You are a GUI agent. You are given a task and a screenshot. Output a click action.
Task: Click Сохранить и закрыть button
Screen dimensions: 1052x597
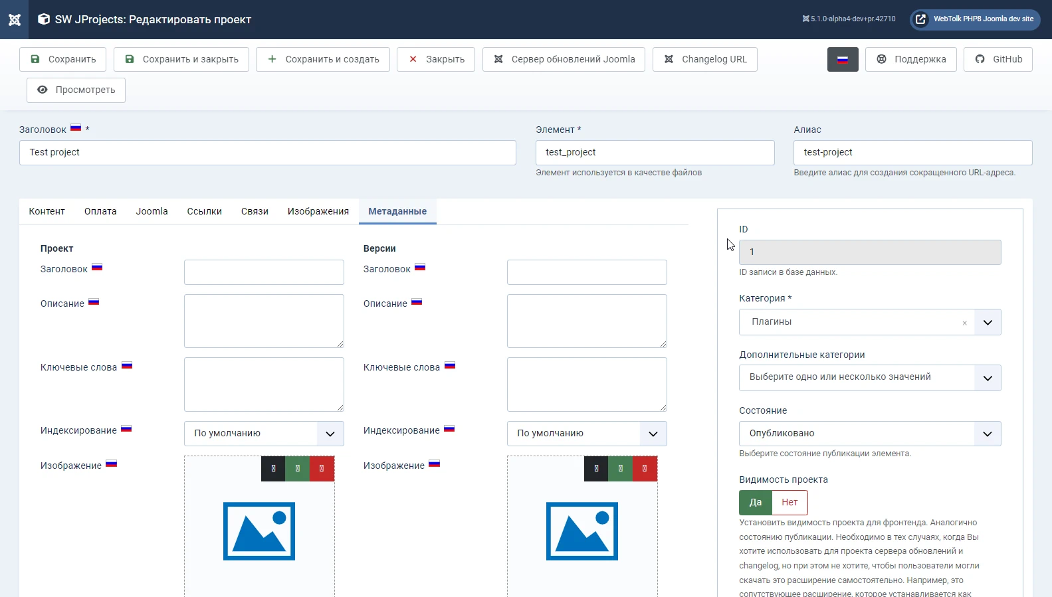coord(181,59)
